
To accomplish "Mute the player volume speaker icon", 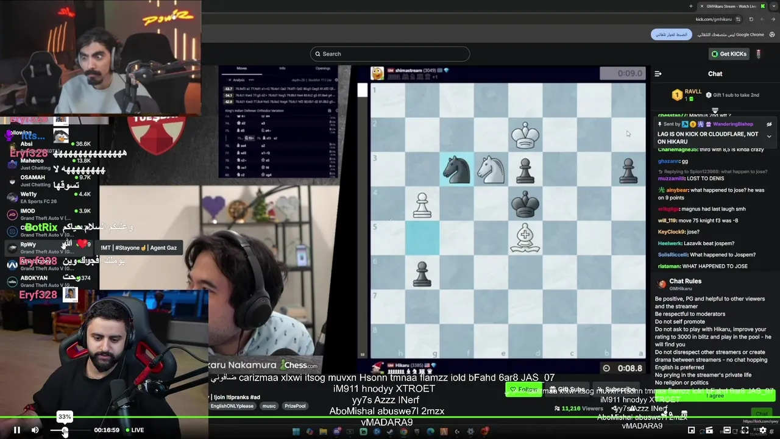I will 35,430.
